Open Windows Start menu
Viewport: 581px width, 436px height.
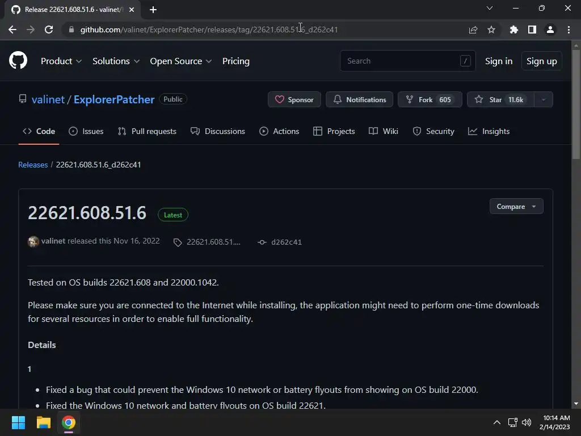[x=18, y=422]
